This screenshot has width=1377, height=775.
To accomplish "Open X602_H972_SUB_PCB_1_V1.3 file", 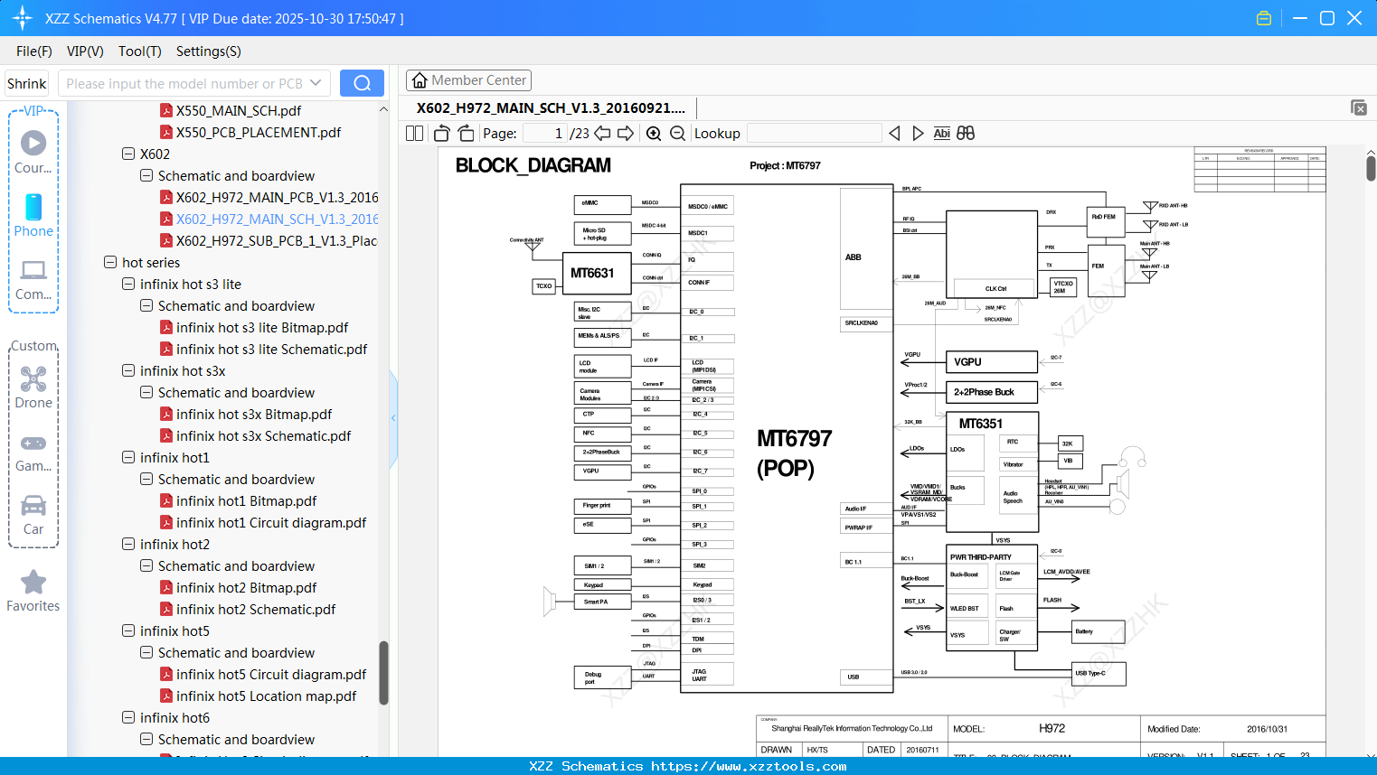I will [x=269, y=240].
